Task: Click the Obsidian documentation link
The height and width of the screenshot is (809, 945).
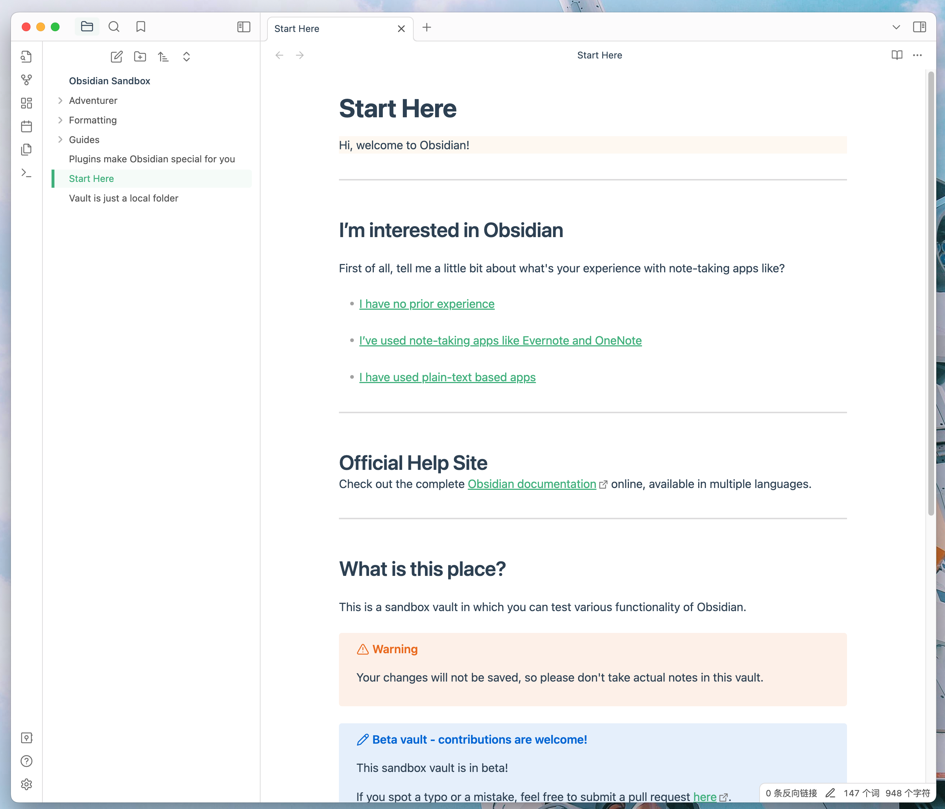Action: click(532, 483)
